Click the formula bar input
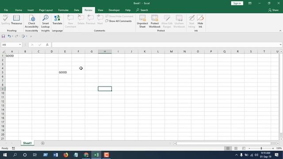 click(x=165, y=45)
